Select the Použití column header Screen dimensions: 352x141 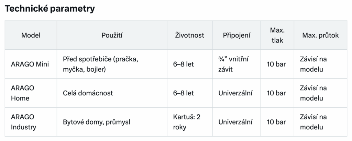[x=112, y=35]
